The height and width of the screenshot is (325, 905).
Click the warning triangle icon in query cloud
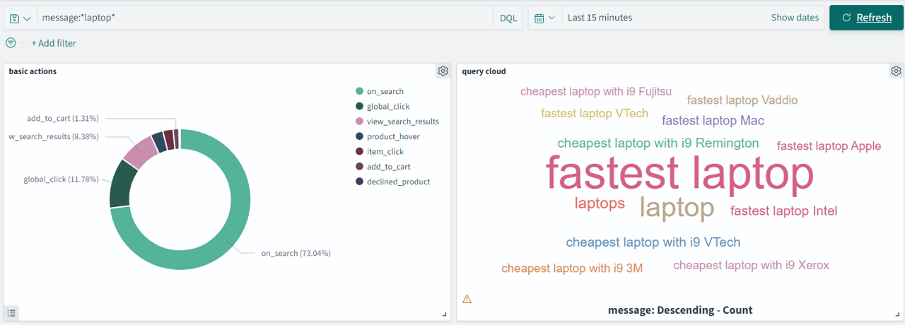coord(467,299)
